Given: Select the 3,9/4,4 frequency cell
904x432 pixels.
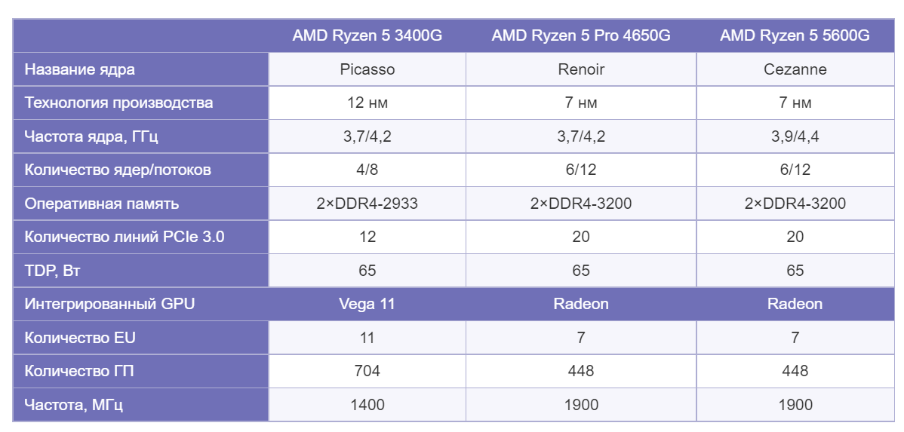Looking at the screenshot, I should click(x=795, y=136).
